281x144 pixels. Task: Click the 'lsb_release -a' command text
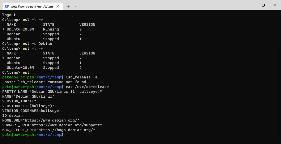82,77
